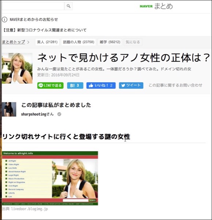Open the NAVER まとめ logo
Viewport: 212px width, 220px height.
click(x=156, y=6)
